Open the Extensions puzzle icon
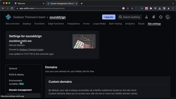Screen dimensions: 176x99 151,8
